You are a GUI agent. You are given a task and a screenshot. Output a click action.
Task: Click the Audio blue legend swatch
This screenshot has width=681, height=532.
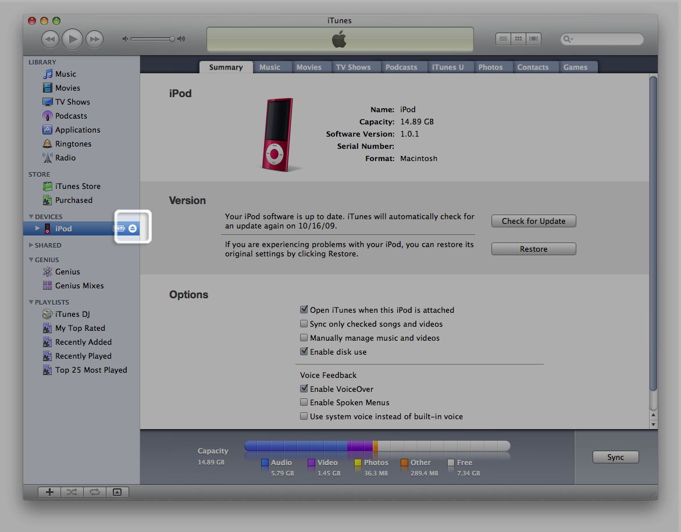point(265,463)
